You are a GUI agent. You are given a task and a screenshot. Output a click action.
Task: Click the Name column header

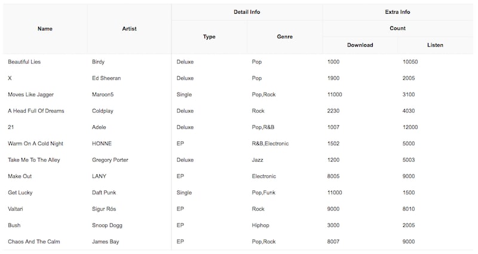[x=45, y=29]
